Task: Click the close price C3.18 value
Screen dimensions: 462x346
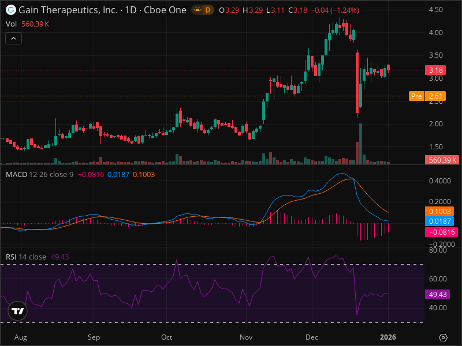Action: click(x=297, y=10)
